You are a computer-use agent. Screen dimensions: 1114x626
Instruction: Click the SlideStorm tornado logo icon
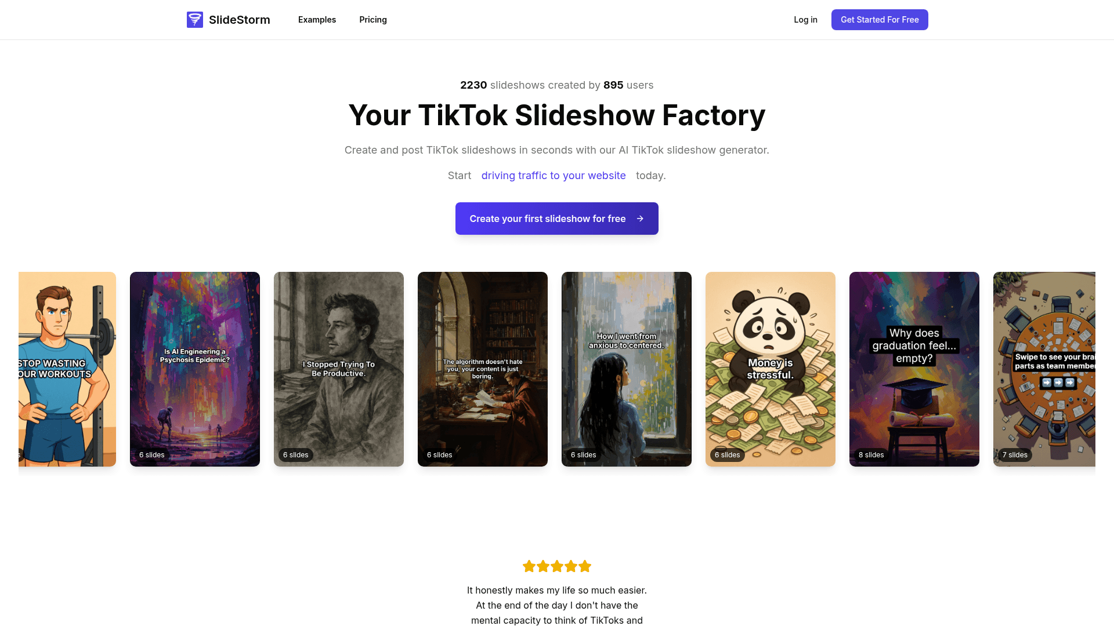[195, 20]
